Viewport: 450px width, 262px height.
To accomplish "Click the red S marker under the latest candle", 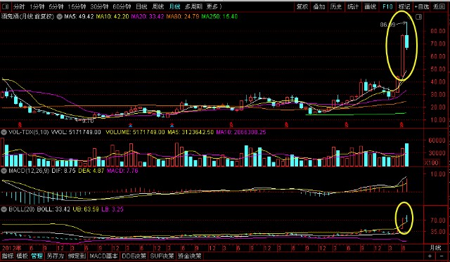I will (401, 125).
